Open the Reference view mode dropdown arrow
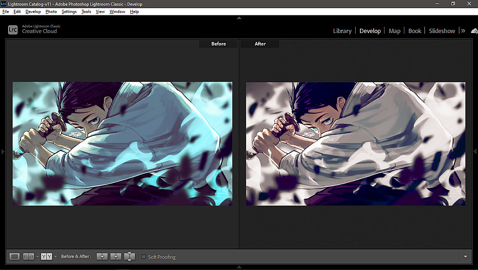 tap(37, 257)
